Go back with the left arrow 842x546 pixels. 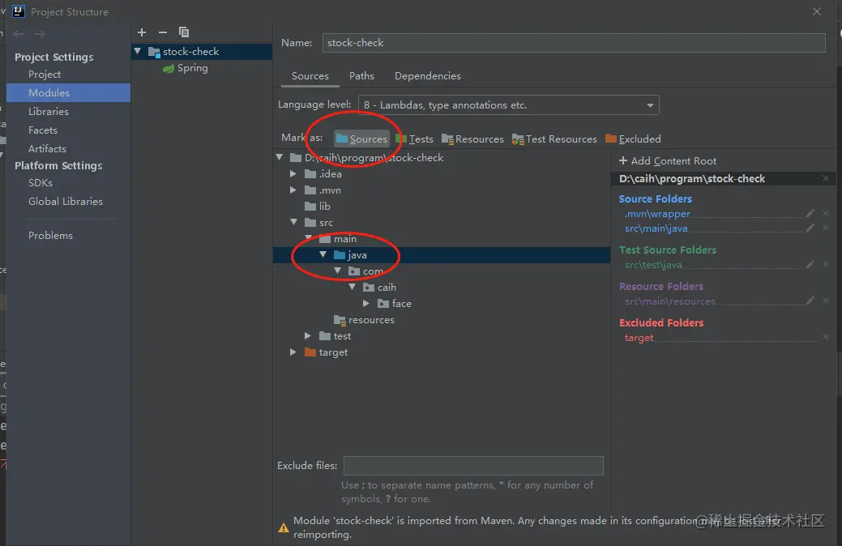(19, 34)
